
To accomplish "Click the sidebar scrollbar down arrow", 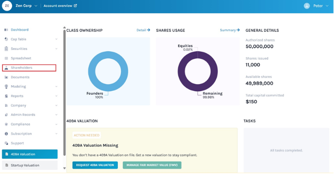I will [64, 168].
